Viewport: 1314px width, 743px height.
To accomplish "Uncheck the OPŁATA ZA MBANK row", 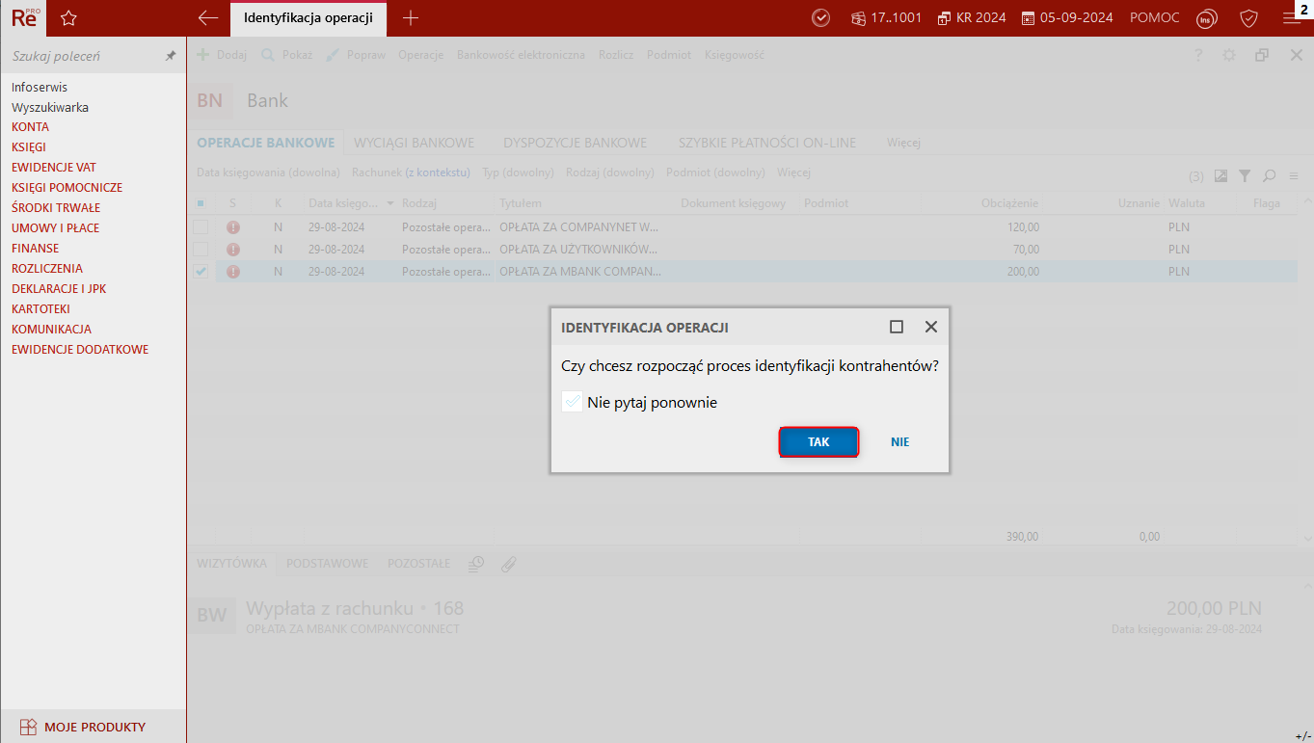I will (201, 272).
